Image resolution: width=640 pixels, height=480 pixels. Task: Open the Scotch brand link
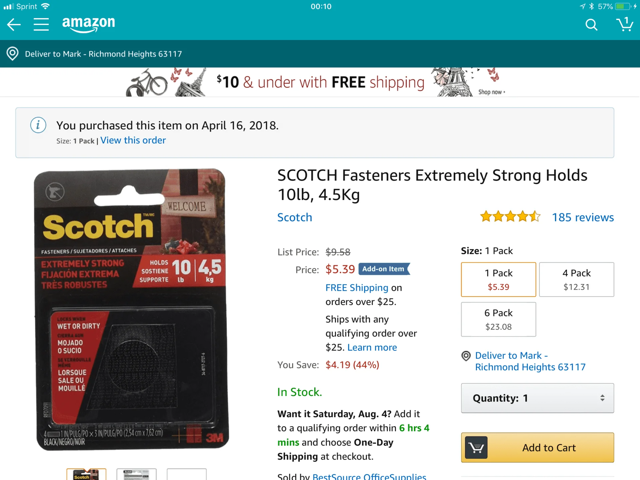coord(295,217)
